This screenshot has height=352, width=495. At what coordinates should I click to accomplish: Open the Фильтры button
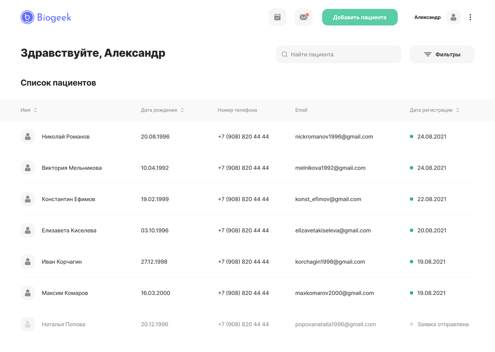coord(442,54)
